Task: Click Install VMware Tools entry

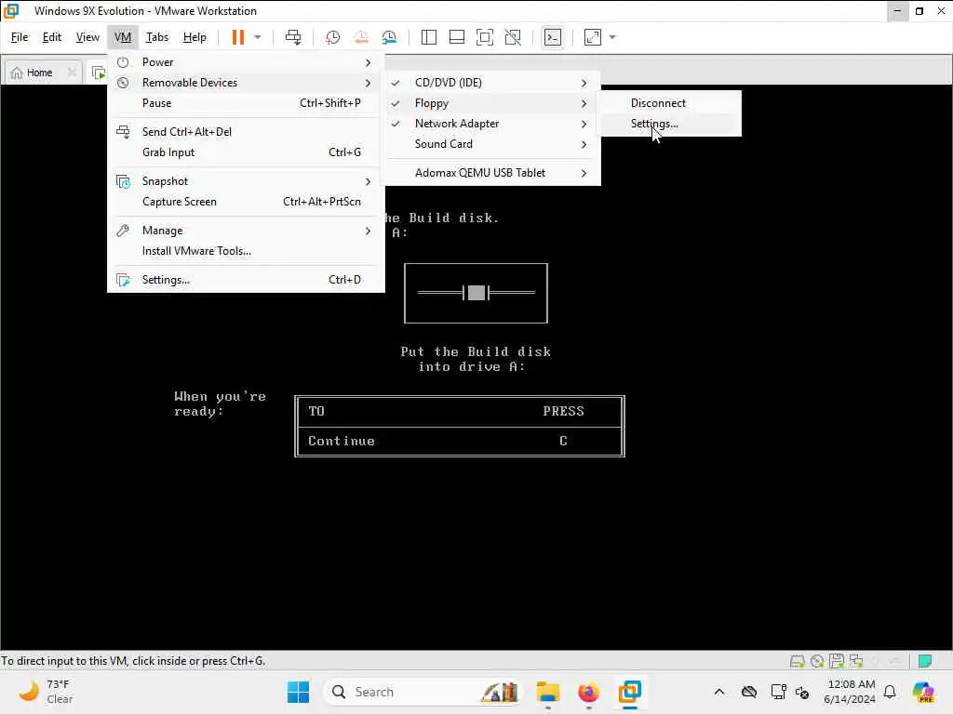Action: (x=246, y=251)
